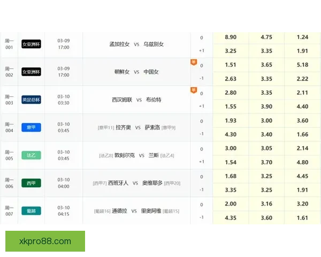This screenshot has height=257, width=321.
Task: Select 1.93 odds for 拉齐奥 win
Action: click(x=231, y=120)
